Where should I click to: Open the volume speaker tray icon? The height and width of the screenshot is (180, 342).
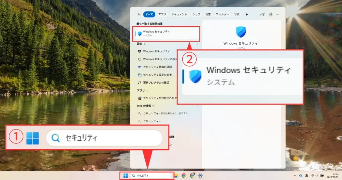pos(317,176)
